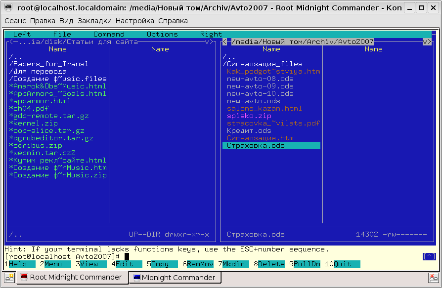This screenshot has width=442, height=288.
Task: Click the 3View function key
Action: [91, 264]
